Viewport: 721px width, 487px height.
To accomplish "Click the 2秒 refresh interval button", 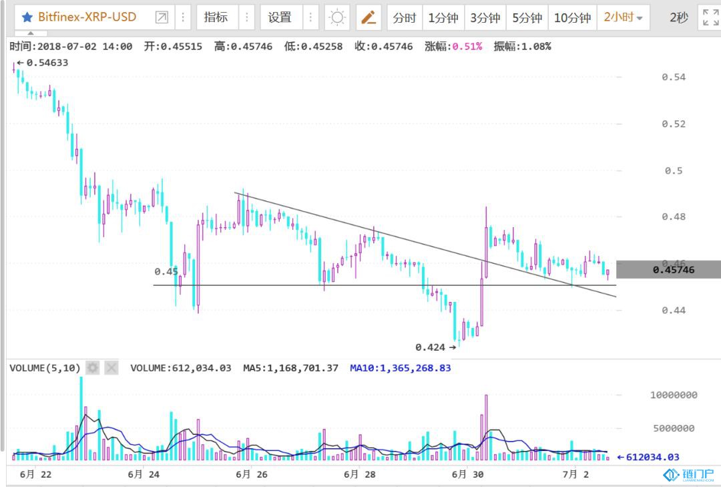I will (x=679, y=17).
